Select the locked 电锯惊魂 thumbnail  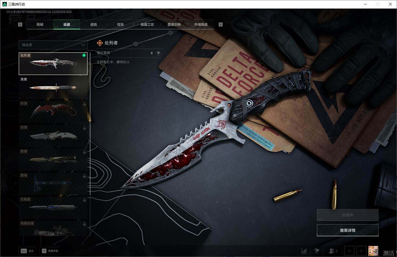(53, 228)
